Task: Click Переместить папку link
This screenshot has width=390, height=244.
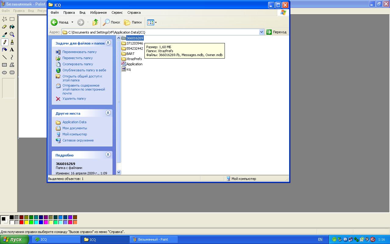Action: [78, 58]
